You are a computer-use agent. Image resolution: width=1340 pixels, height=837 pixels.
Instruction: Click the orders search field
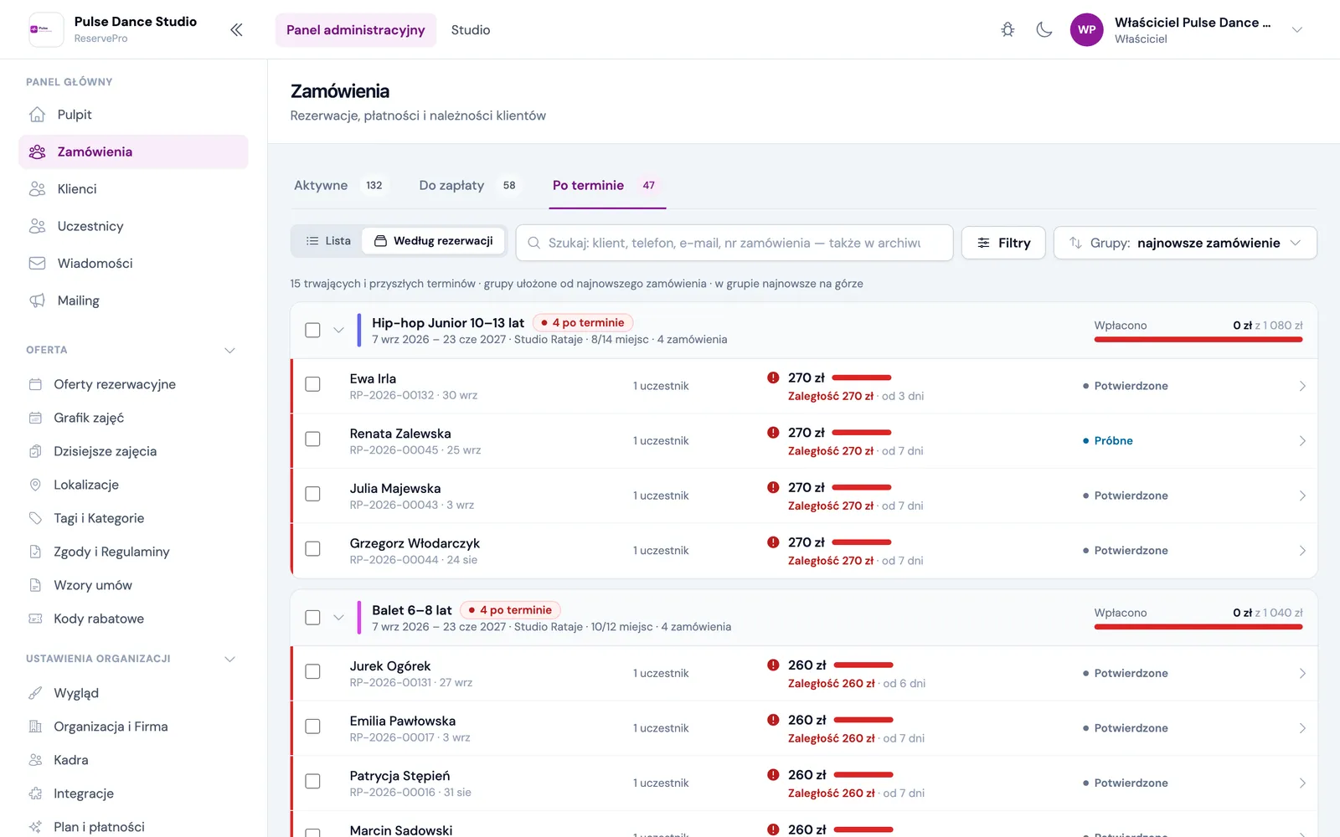tap(734, 243)
